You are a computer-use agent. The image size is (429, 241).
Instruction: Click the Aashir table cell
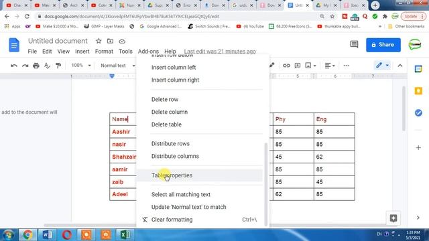click(x=123, y=132)
